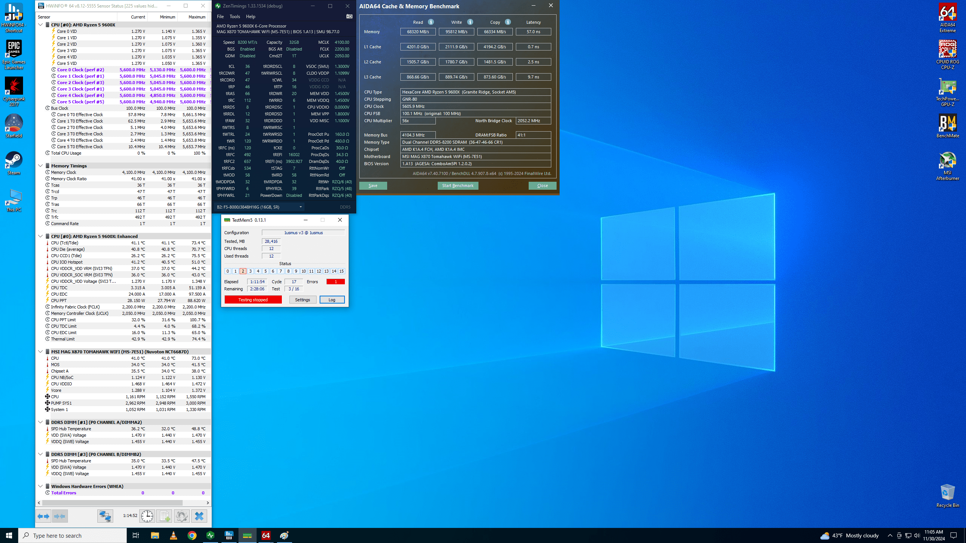Image resolution: width=966 pixels, height=543 pixels.
Task: Reset HWiNFO sensor clock timer icon
Action: [147, 516]
